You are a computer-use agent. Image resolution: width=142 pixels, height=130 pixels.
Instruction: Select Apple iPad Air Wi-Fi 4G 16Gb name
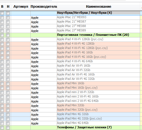(x=98, y=75)
